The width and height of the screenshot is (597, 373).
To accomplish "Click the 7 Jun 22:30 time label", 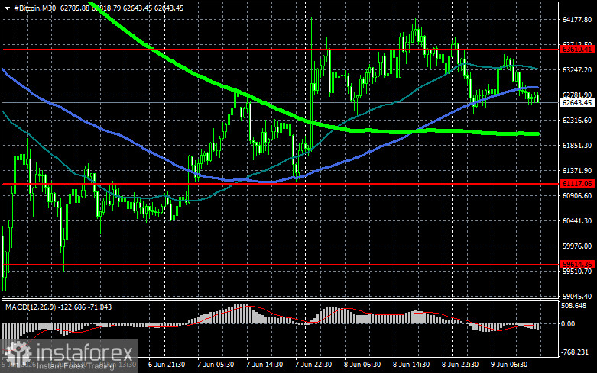I will 313,365.
